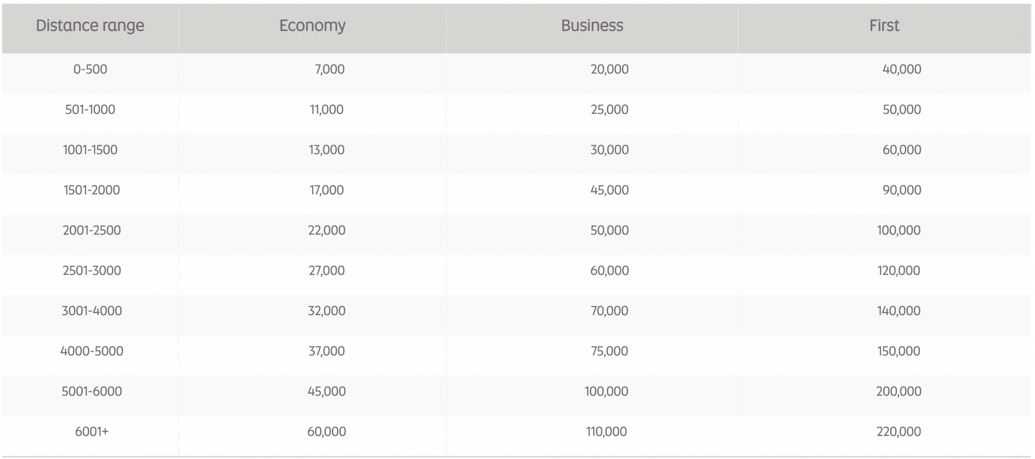
Task: Select the 501-1000 distance row
Action: coord(90,109)
